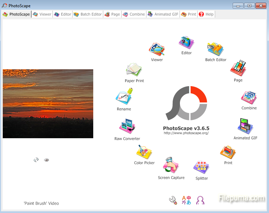
Task: Launch the Viewer circular icon
Action: pyautogui.click(x=157, y=50)
